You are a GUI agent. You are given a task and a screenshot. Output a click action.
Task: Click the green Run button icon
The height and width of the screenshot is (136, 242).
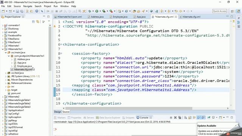(97, 11)
